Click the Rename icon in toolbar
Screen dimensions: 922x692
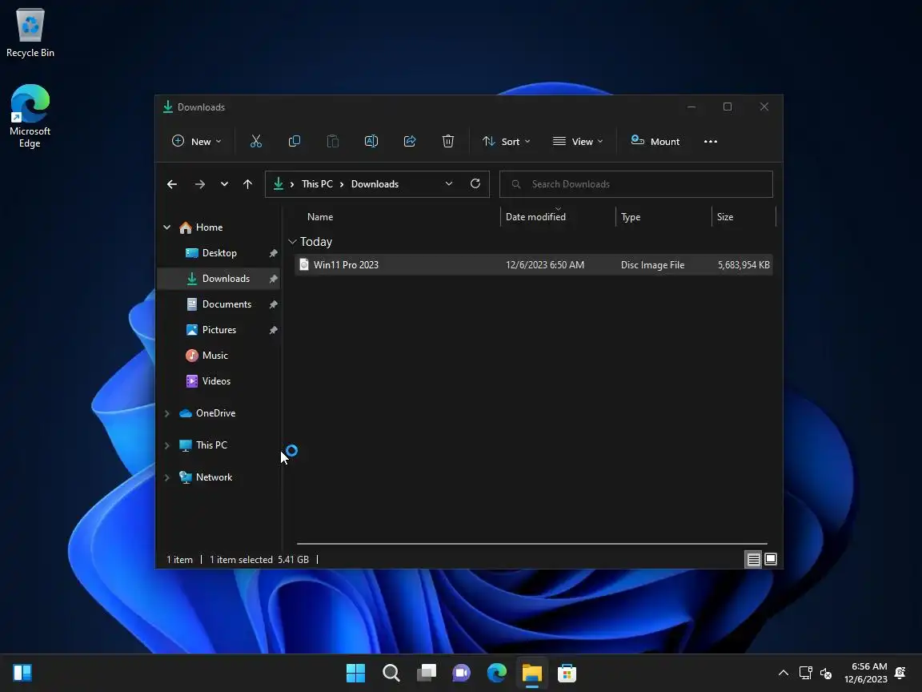pos(371,141)
